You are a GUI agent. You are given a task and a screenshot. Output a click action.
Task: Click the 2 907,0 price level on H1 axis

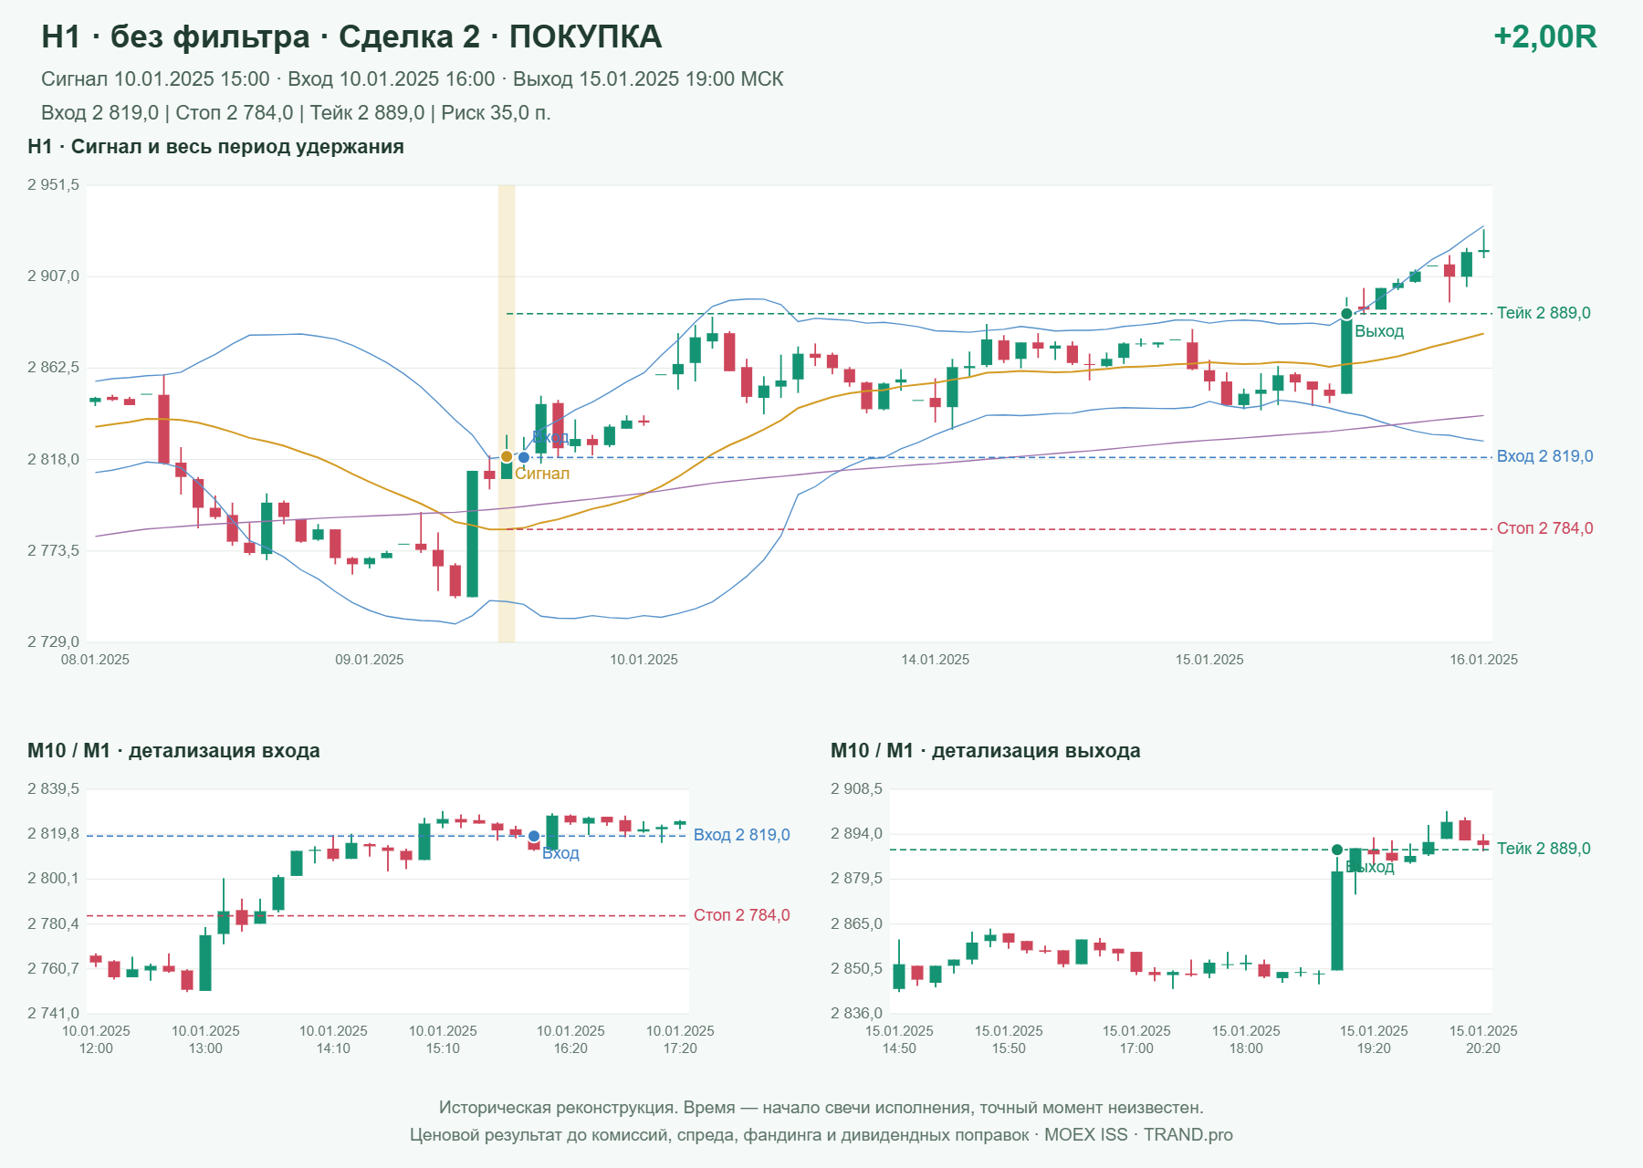click(53, 276)
